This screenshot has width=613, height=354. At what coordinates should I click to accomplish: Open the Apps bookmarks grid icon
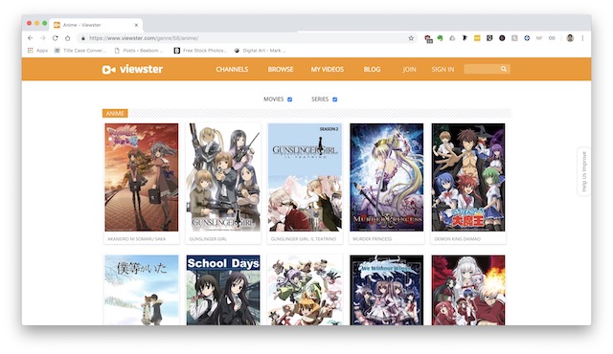tap(30, 51)
